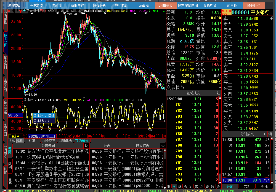The height and width of the screenshot is (192, 276).
Task: Click the 委 icon in the bottom strip
Action: (218, 186)
